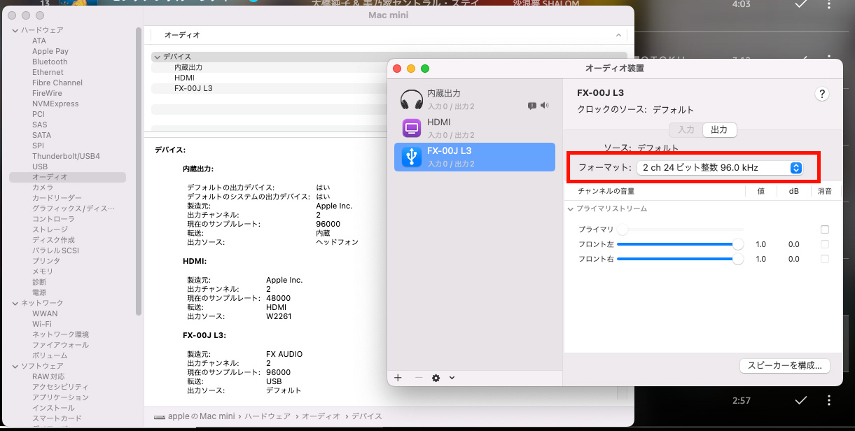This screenshot has height=431, width=855.
Task: Toggle mute checkbox for フロント右 channel
Action: click(x=825, y=259)
